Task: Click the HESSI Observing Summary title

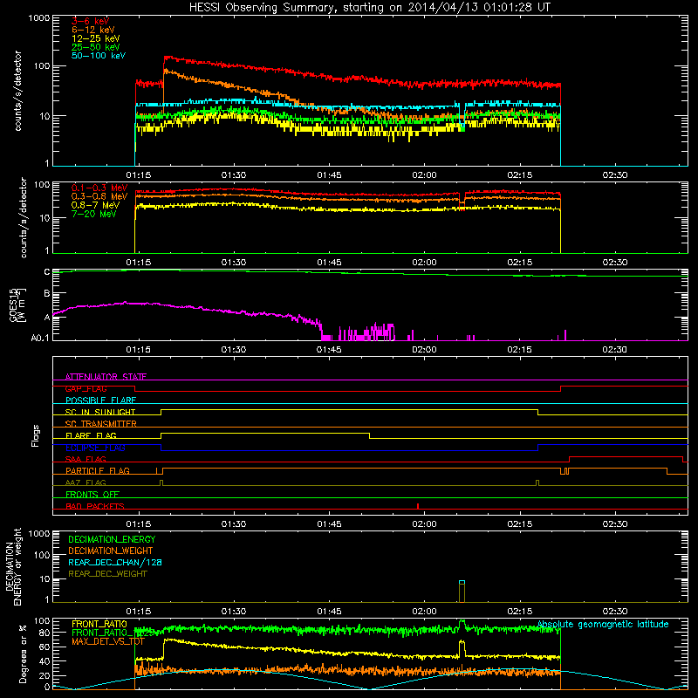Action: coord(369,8)
